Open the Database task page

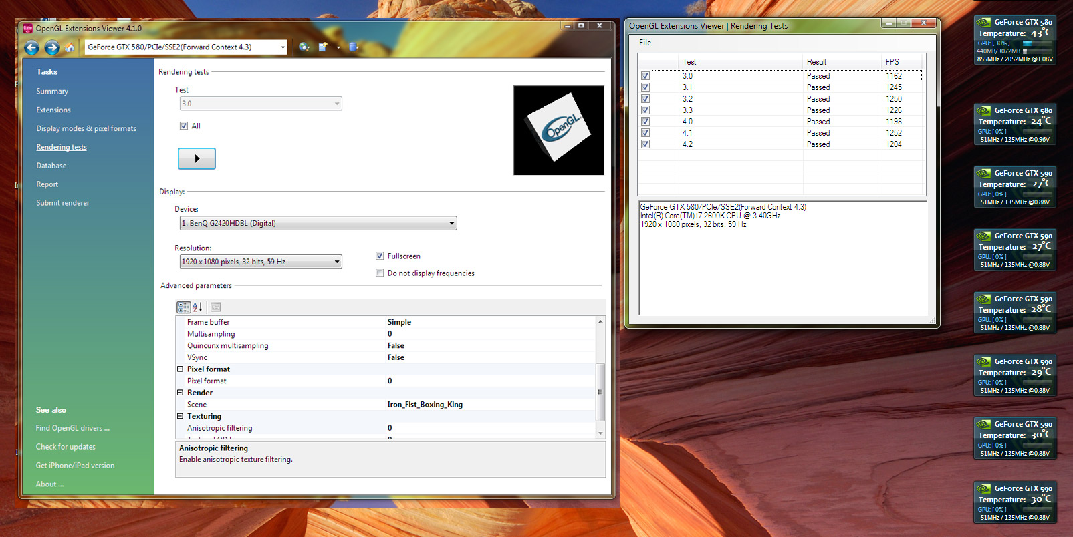pos(51,166)
